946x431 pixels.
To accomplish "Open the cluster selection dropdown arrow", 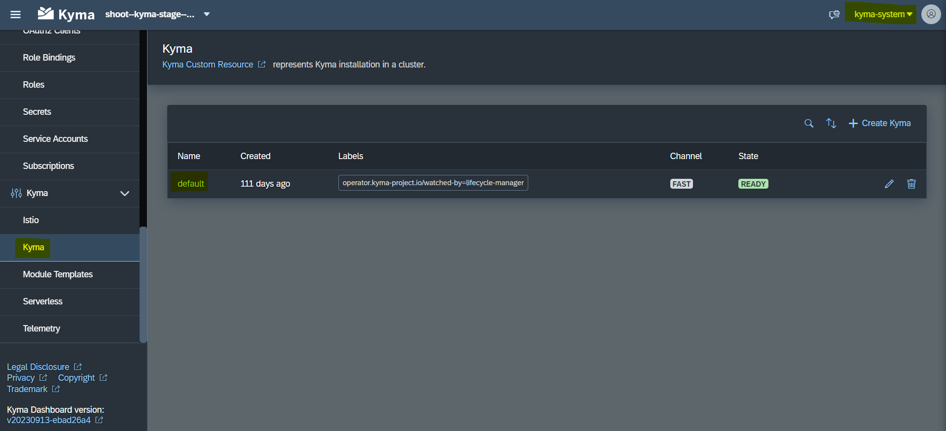I will coord(207,14).
